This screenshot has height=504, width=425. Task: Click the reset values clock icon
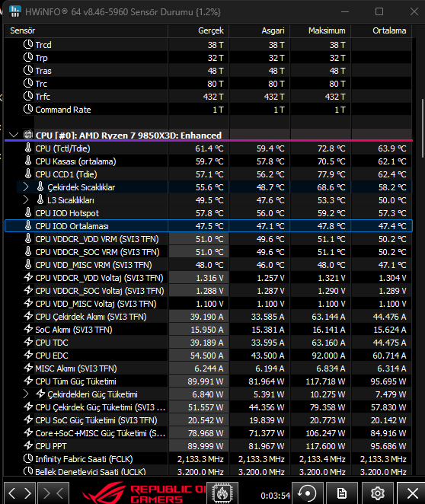pos(307,493)
